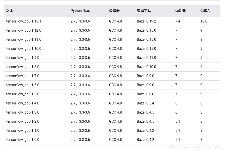This screenshot has width=225, height=151.
Task: Click the GCC 4.8 cell for tensorflow_gpu-1.9.0
Action: (115, 58)
